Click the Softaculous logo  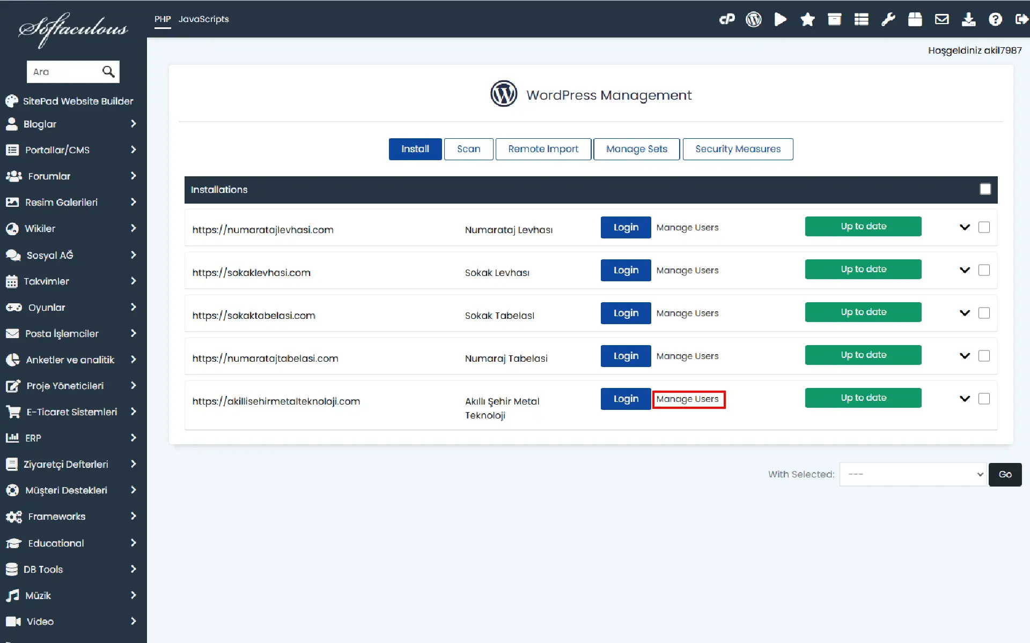tap(73, 29)
